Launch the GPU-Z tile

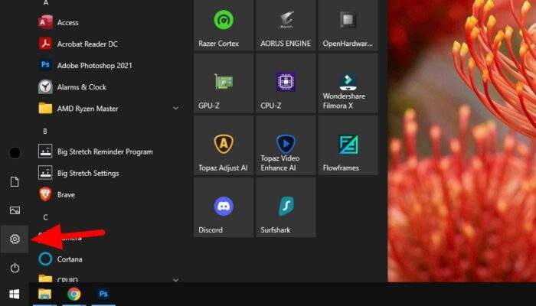click(224, 83)
